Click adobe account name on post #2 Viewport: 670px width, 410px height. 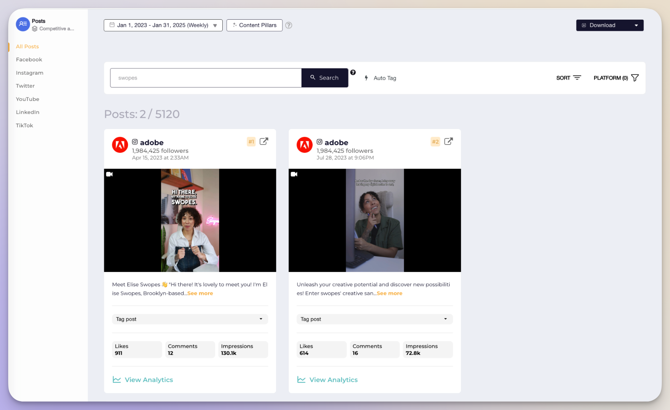click(336, 142)
